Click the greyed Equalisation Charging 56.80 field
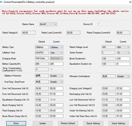Screen dimensions: 132x126 (x=57, y=100)
